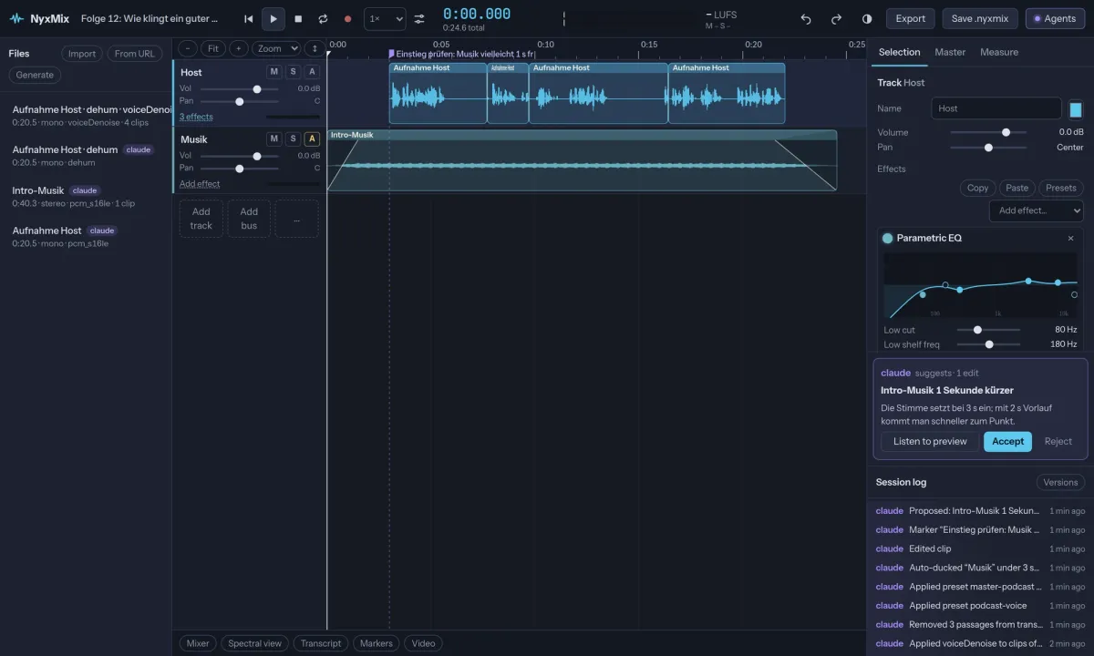The height and width of the screenshot is (656, 1094).
Task: Open the 1× playback speed dropdown
Action: pos(385,18)
